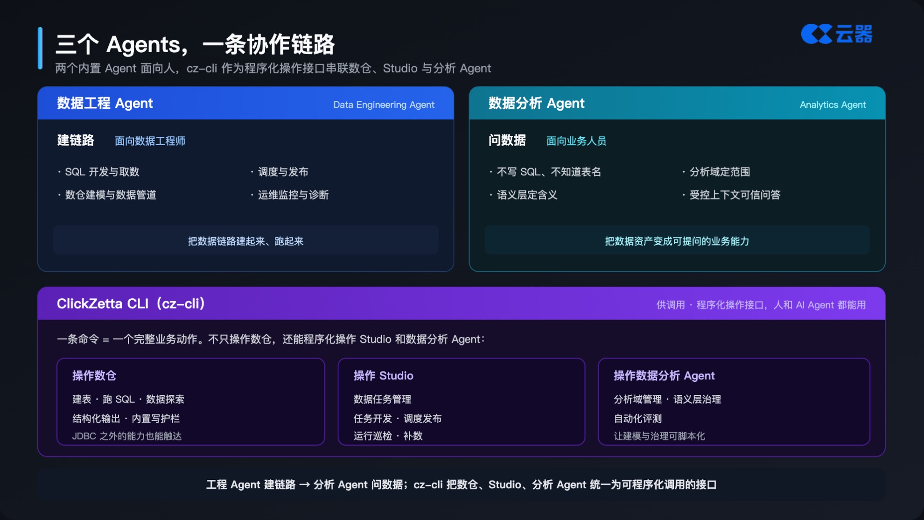Click the sentence starting '一条命令 = 一个完整业务动作'
Viewport: 924px width, 520px height.
pos(271,339)
